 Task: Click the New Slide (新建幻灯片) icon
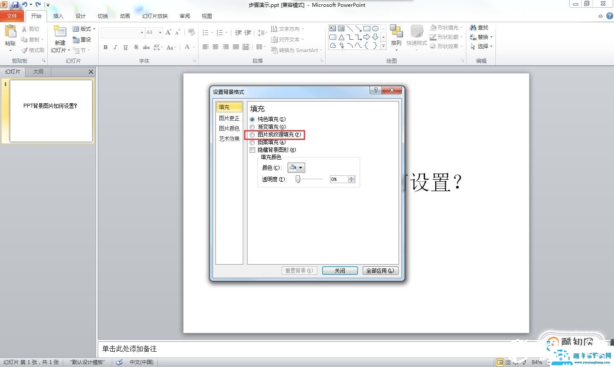(x=60, y=32)
